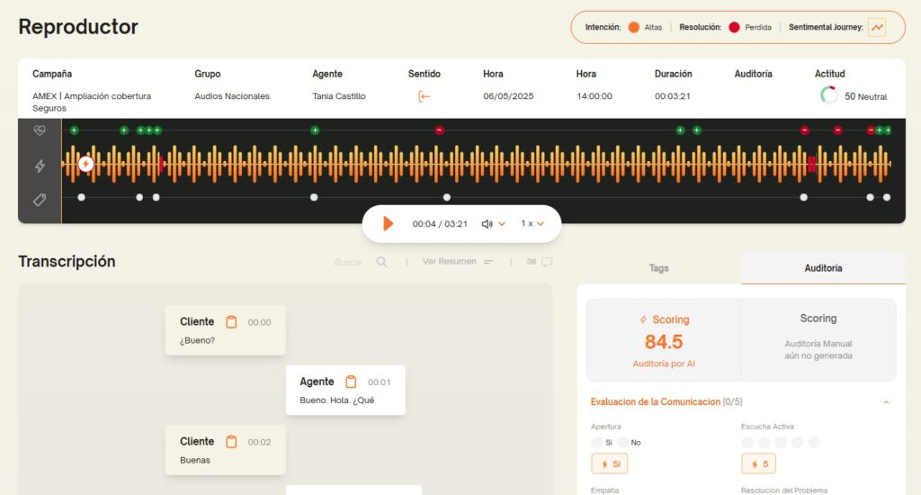Select second rating circle under Escucha Activa

click(x=764, y=443)
